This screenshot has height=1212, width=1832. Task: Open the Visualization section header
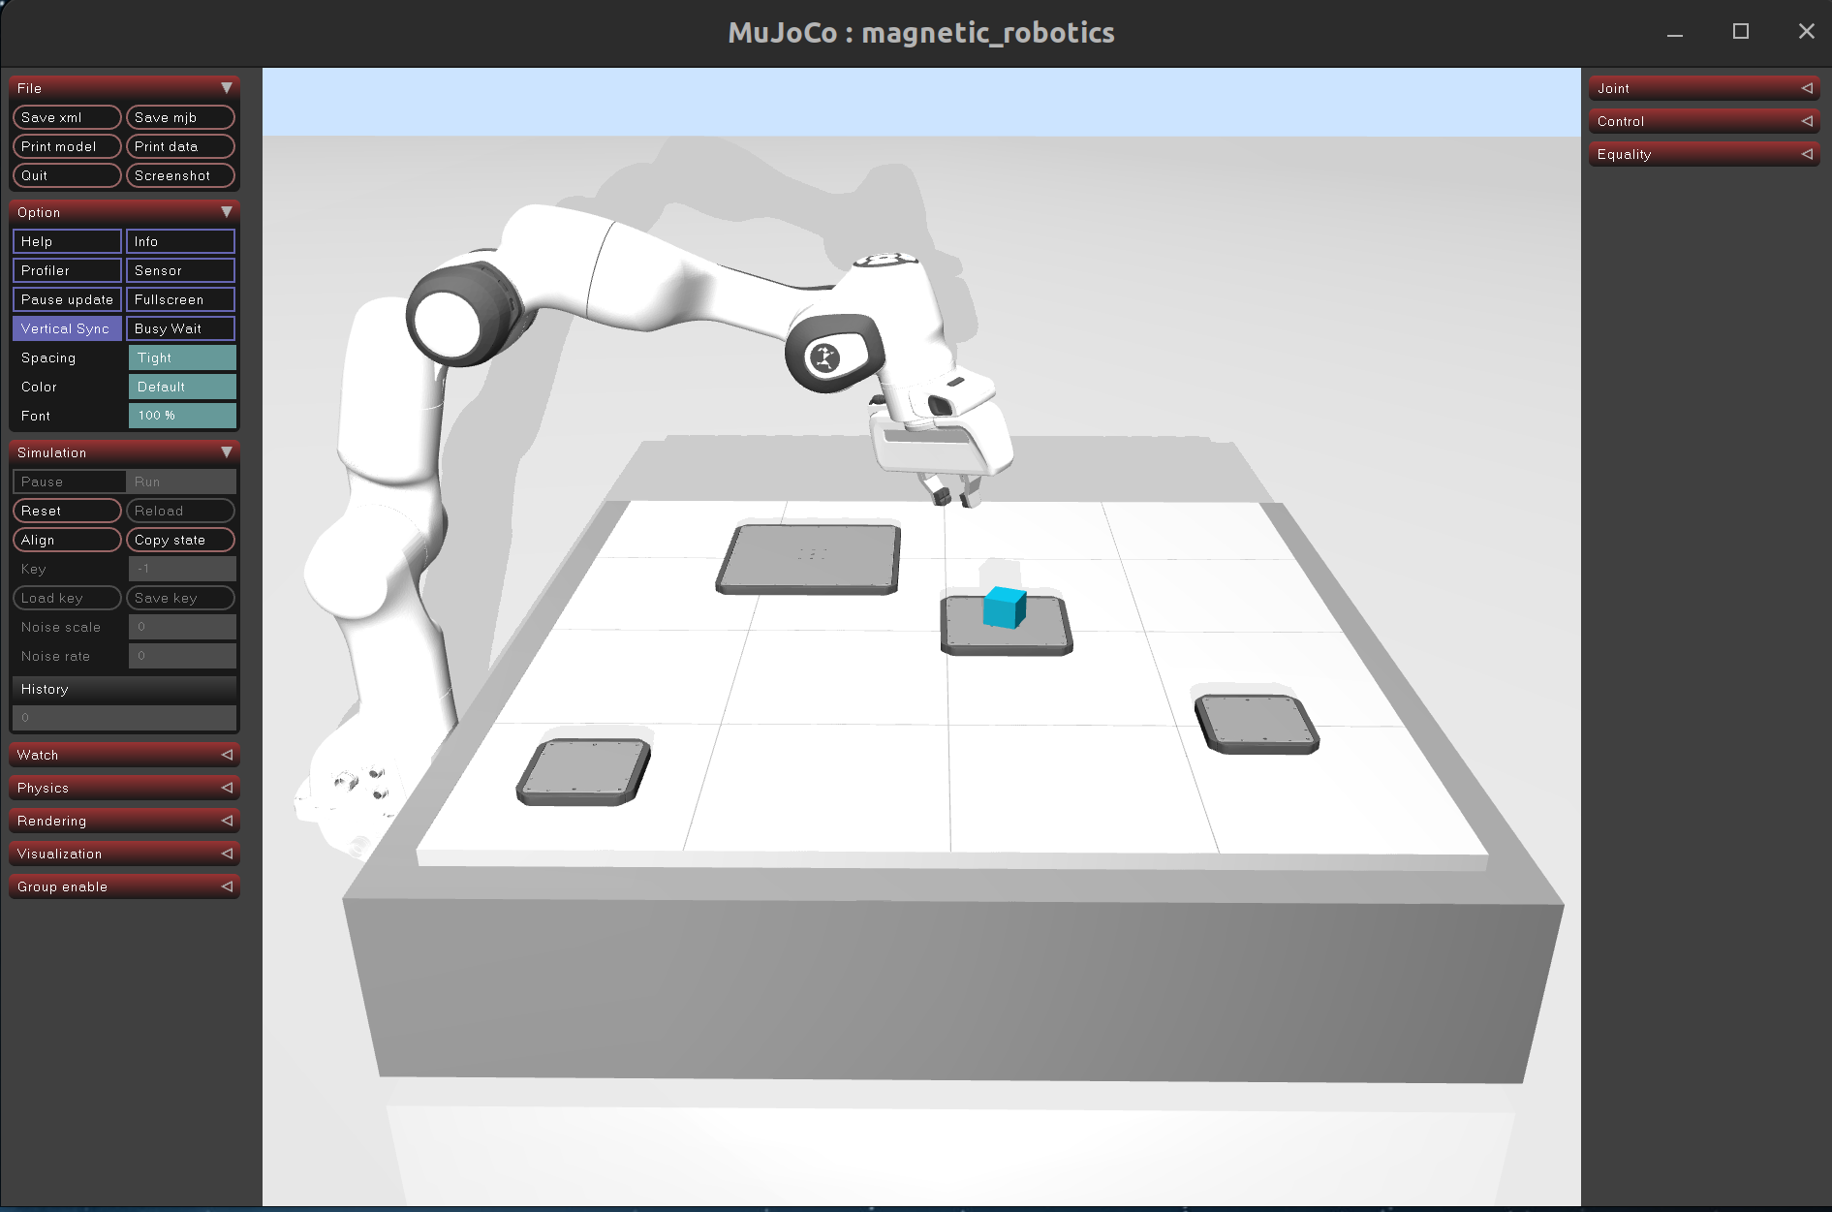pyautogui.click(x=124, y=854)
